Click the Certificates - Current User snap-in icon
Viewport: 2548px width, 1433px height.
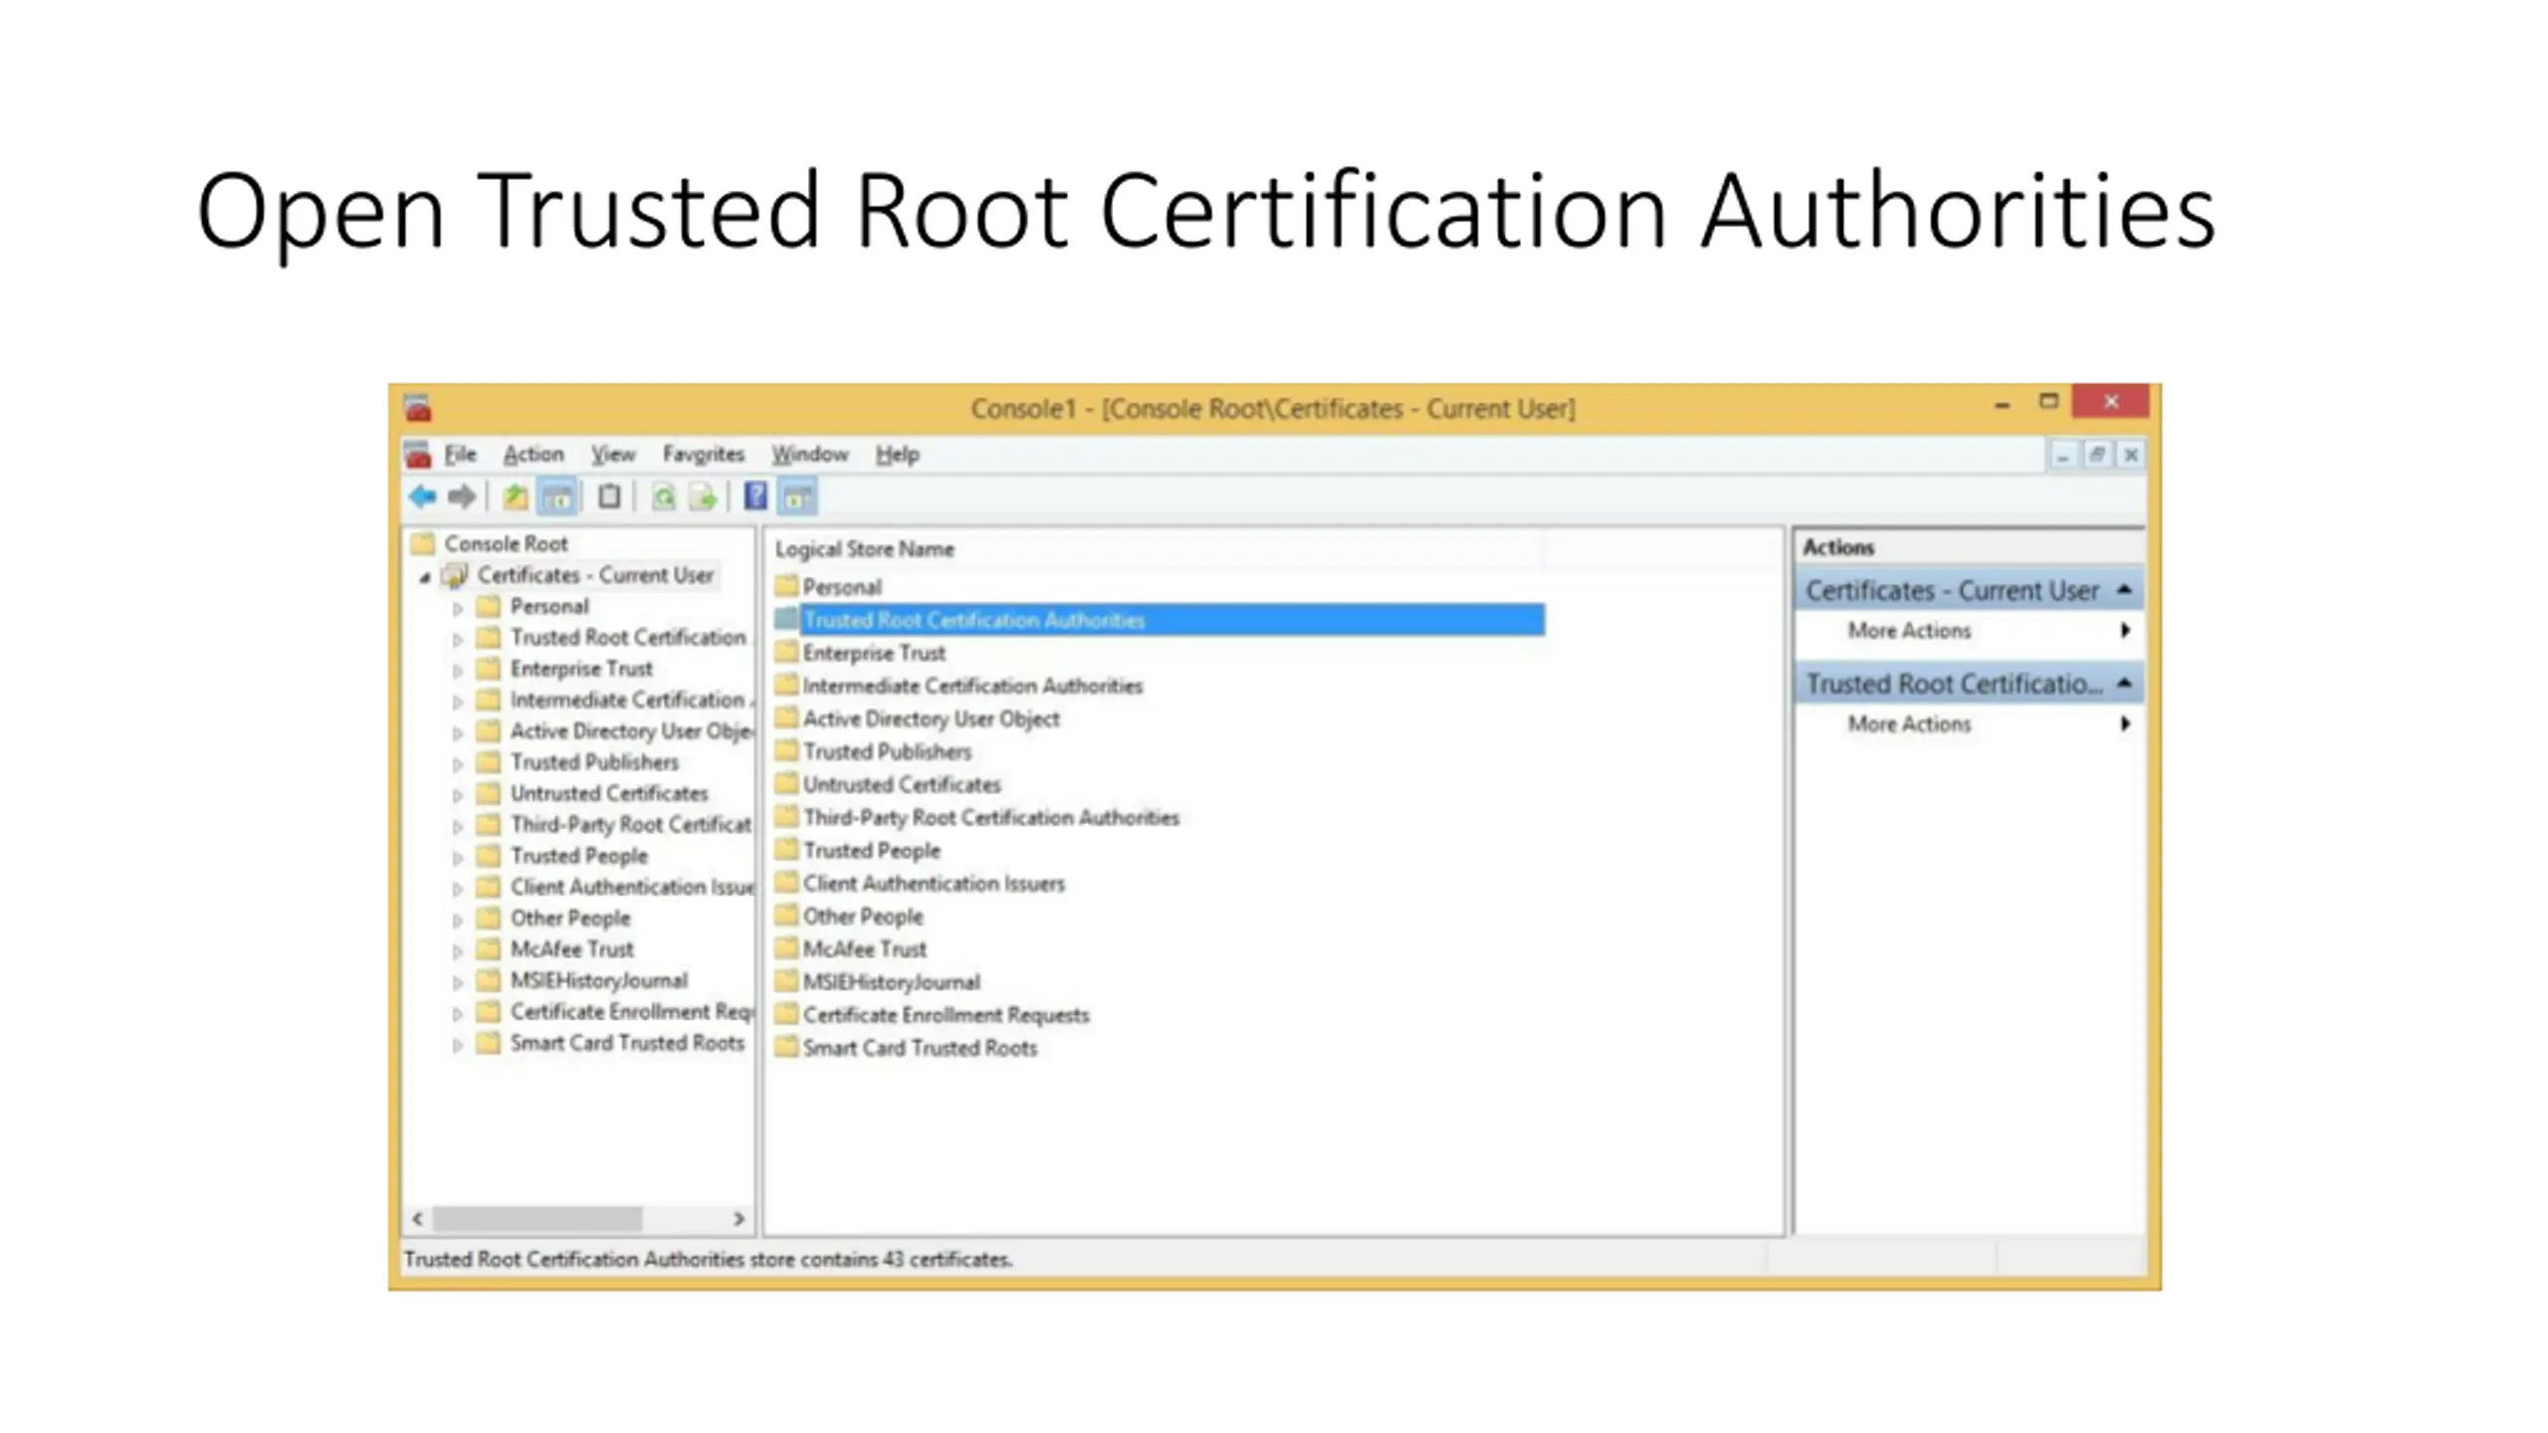click(455, 575)
